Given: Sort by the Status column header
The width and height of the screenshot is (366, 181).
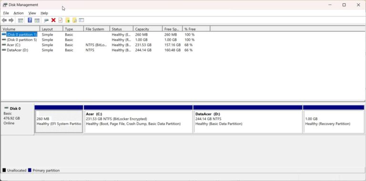Looking at the screenshot, I should (x=122, y=29).
